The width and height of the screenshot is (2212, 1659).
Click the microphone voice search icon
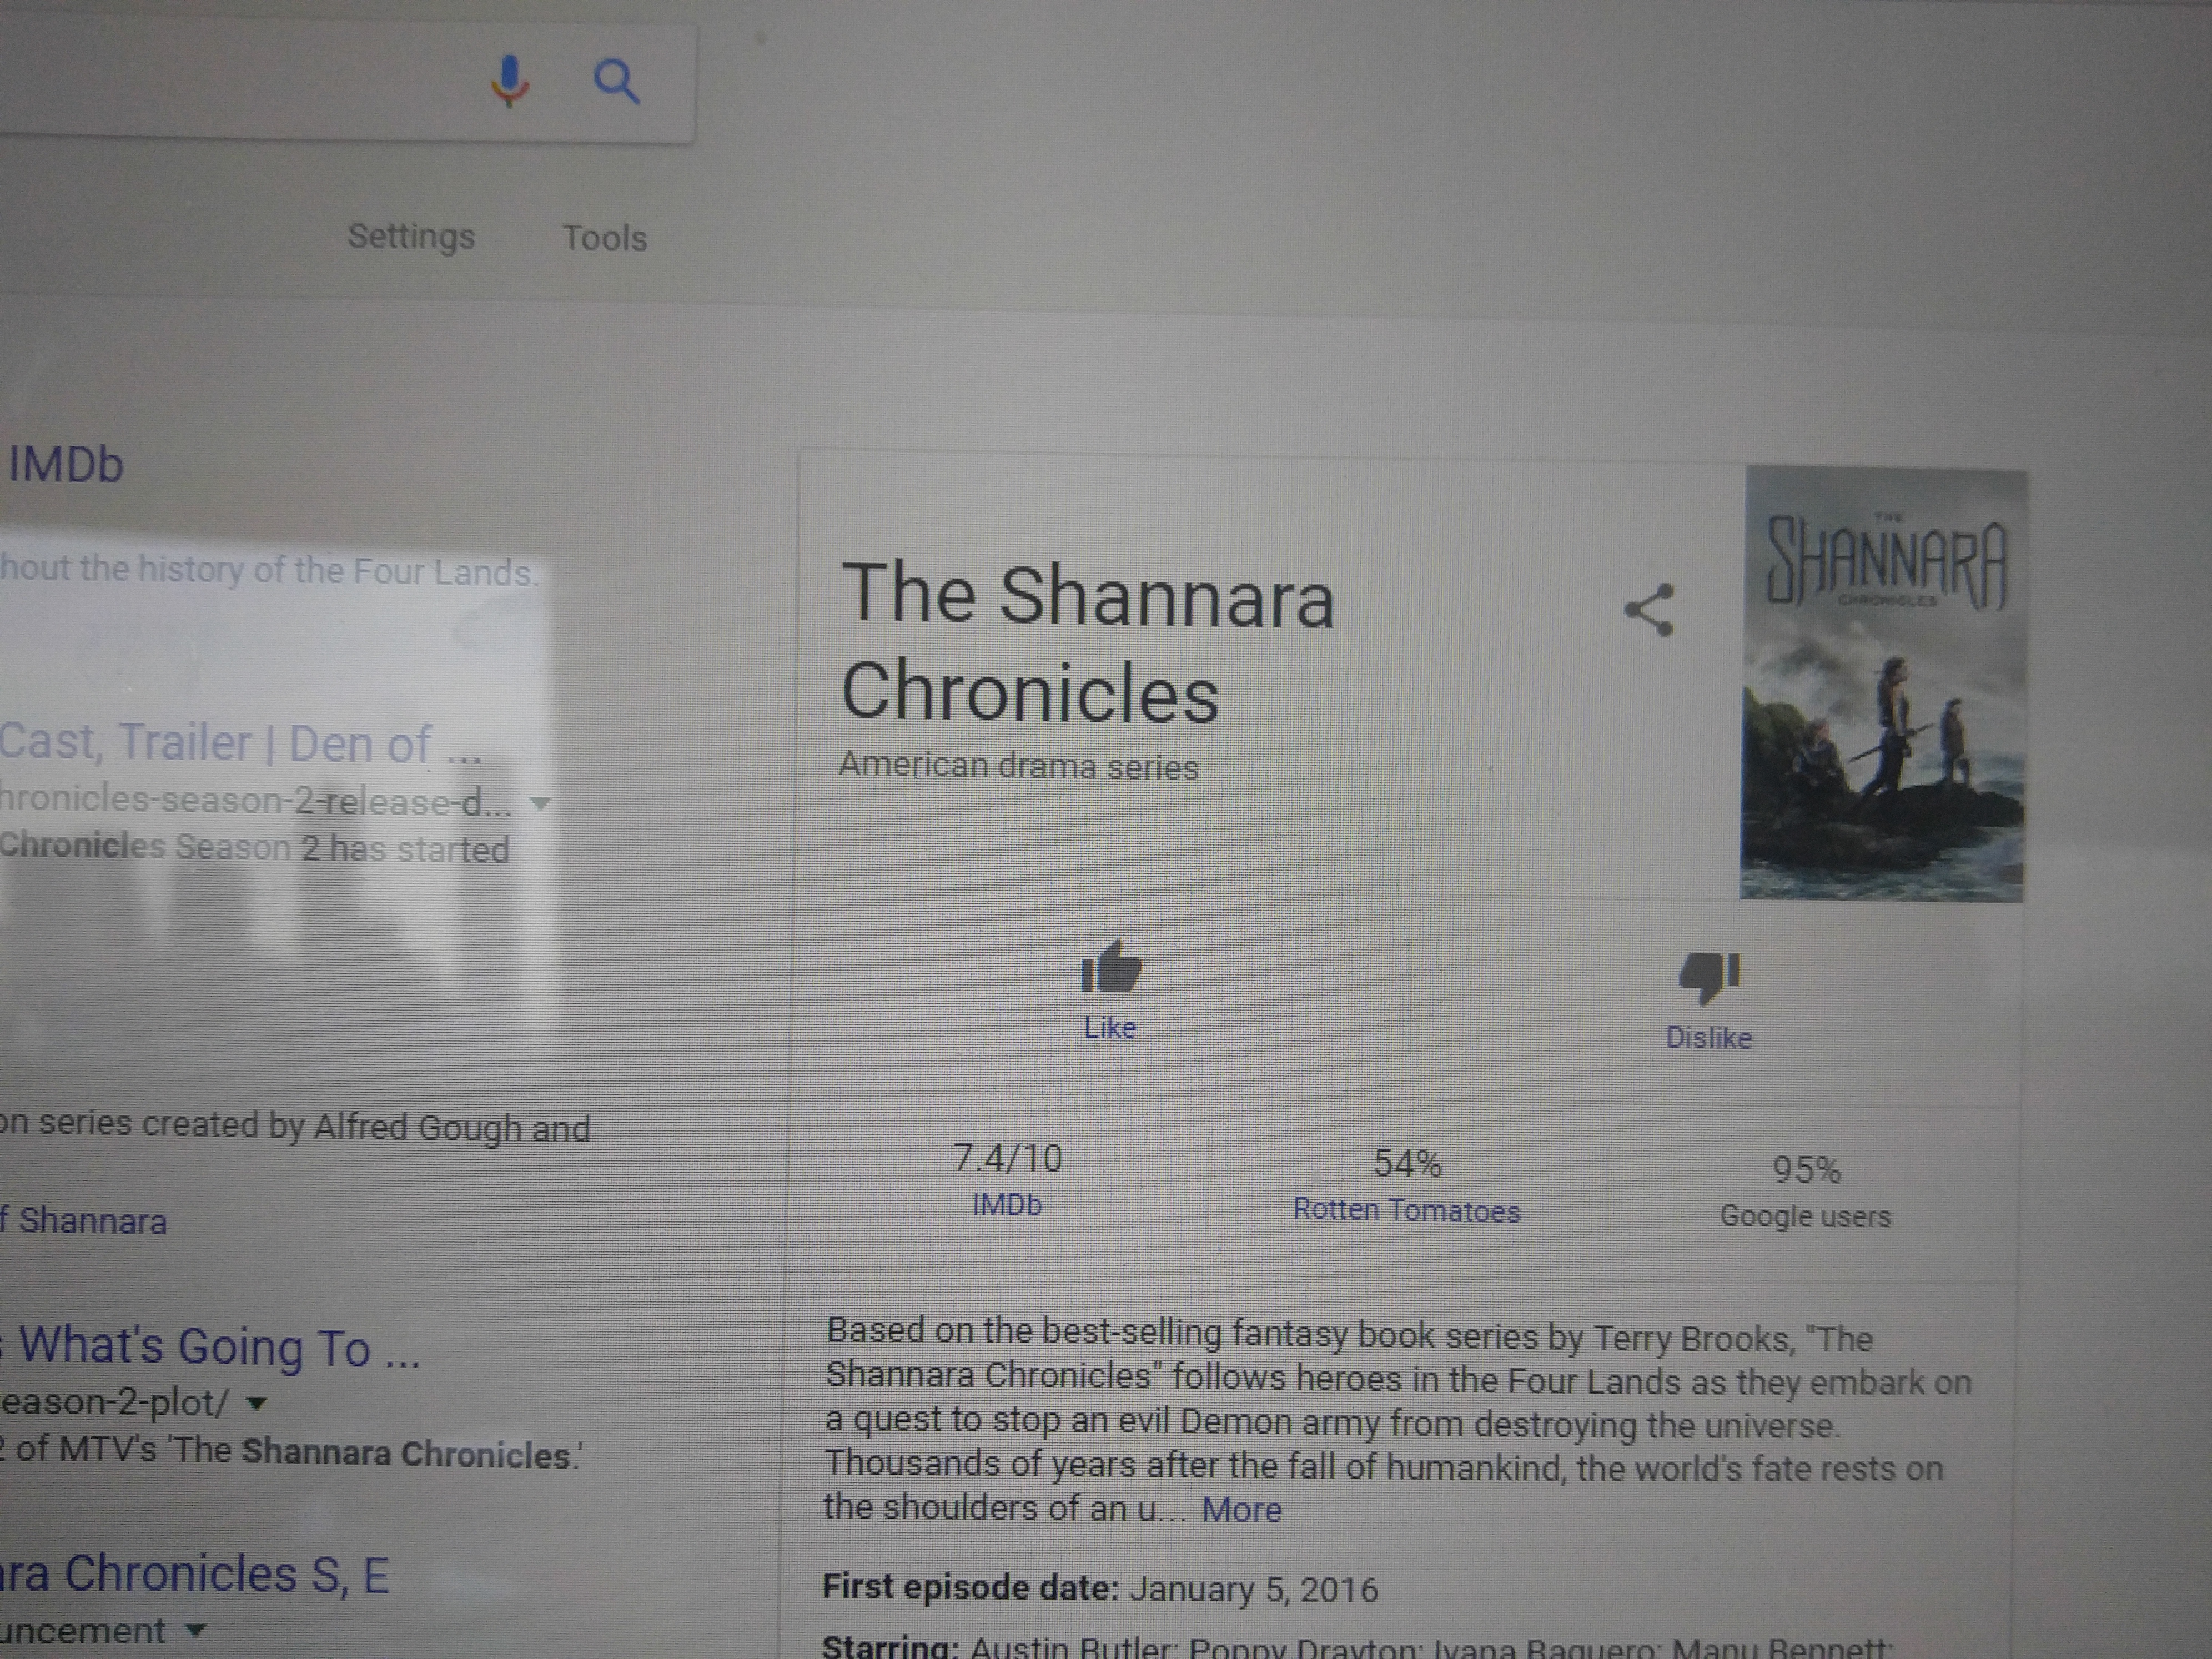tap(509, 81)
